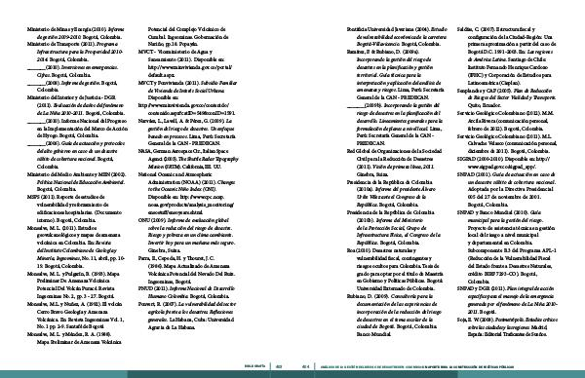Select the Monsalve, M. L. (2011) reference
This screenshot has height=378, width=585.
point(76,246)
